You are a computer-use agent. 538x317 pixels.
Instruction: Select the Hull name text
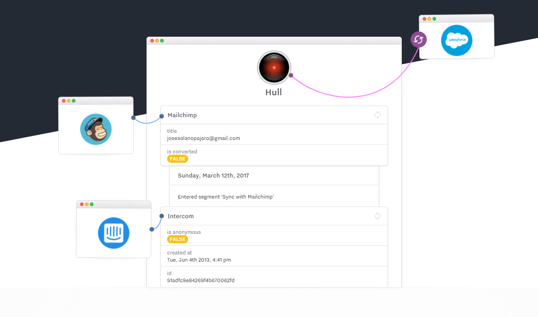coord(274,93)
